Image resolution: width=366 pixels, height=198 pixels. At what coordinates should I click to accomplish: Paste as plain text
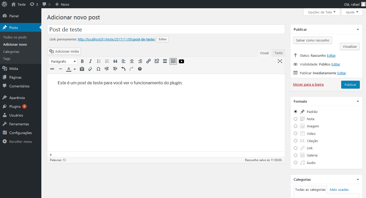82,69
